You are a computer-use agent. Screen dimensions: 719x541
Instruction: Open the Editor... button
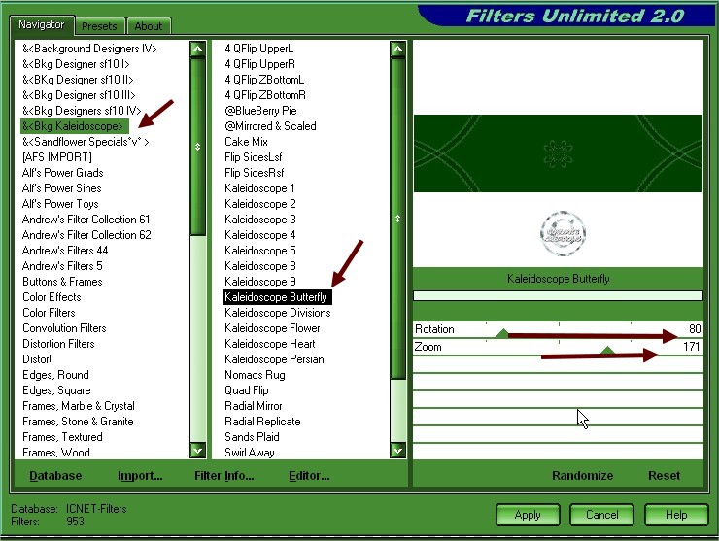click(309, 476)
